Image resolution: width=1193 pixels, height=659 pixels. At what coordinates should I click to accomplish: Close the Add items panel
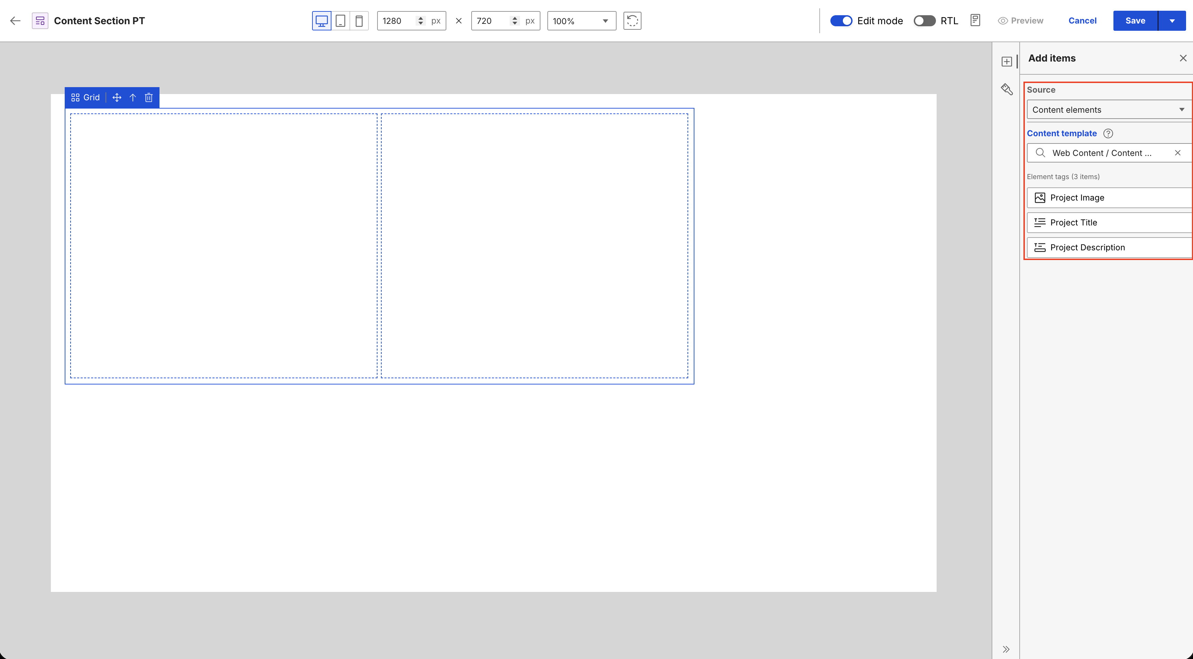tap(1183, 58)
